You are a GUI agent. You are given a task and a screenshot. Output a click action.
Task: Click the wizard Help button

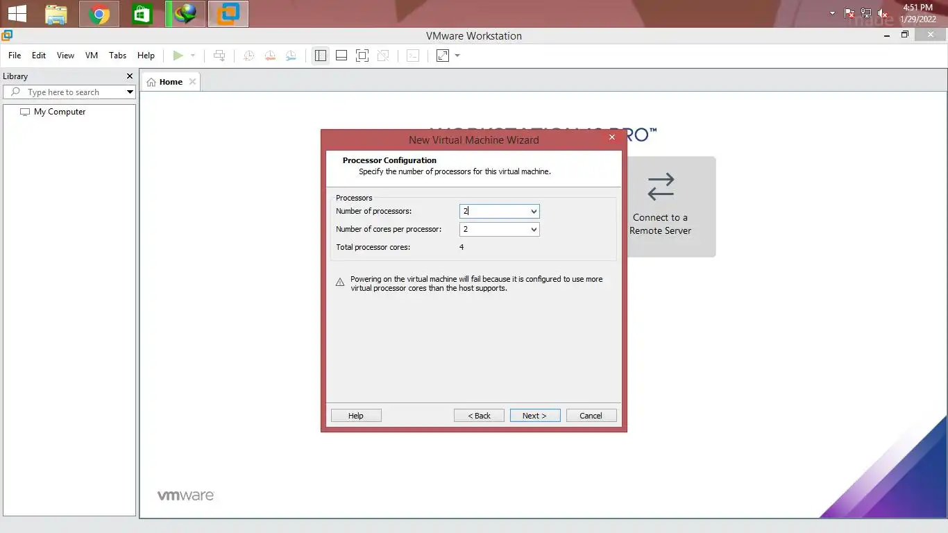pyautogui.click(x=356, y=416)
